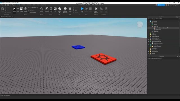Viewport: 180px width, 101px height.
Task: Select StarterPack in Explorer
Action: [x=154, y=50]
